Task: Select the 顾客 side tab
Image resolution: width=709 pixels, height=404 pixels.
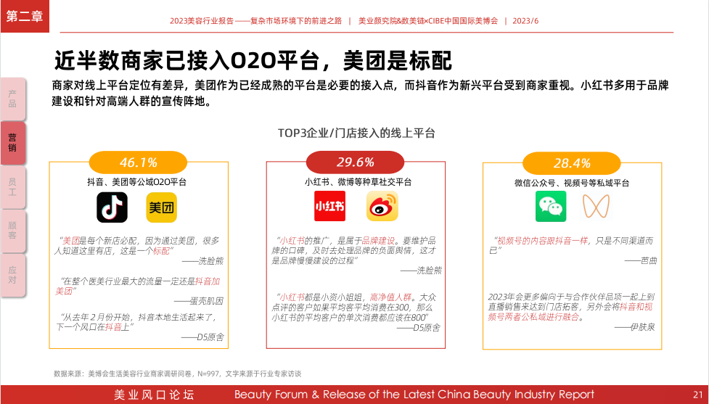Action: point(12,231)
